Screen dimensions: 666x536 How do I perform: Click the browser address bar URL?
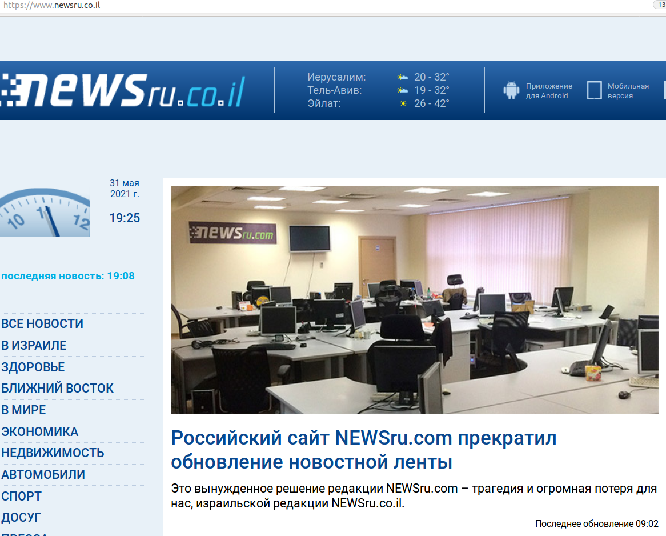coord(51,6)
